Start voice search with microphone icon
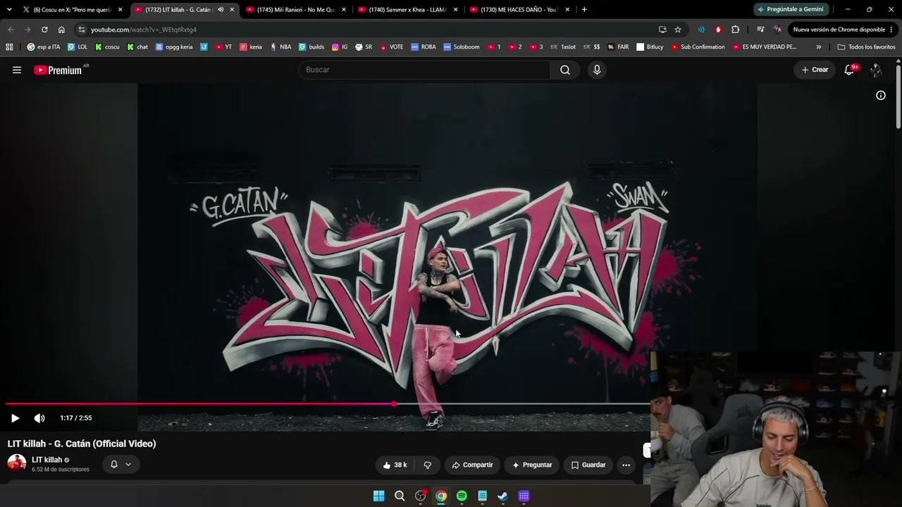902x507 pixels. (597, 70)
